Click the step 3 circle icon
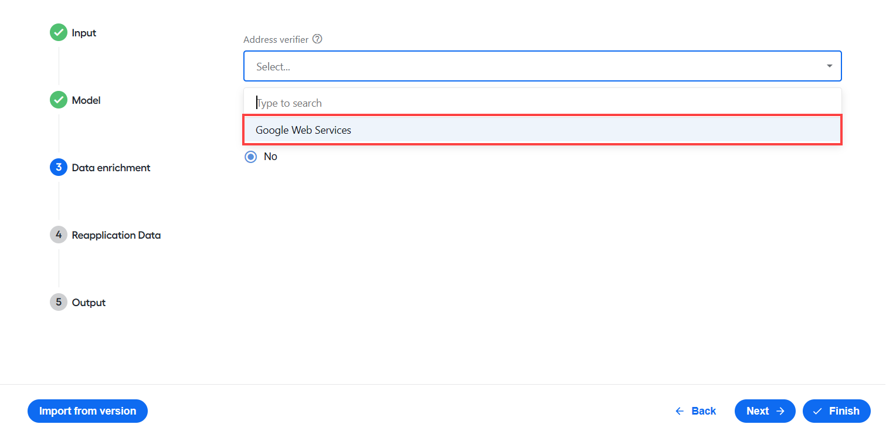Viewport: 886px width, 431px height. click(59, 168)
